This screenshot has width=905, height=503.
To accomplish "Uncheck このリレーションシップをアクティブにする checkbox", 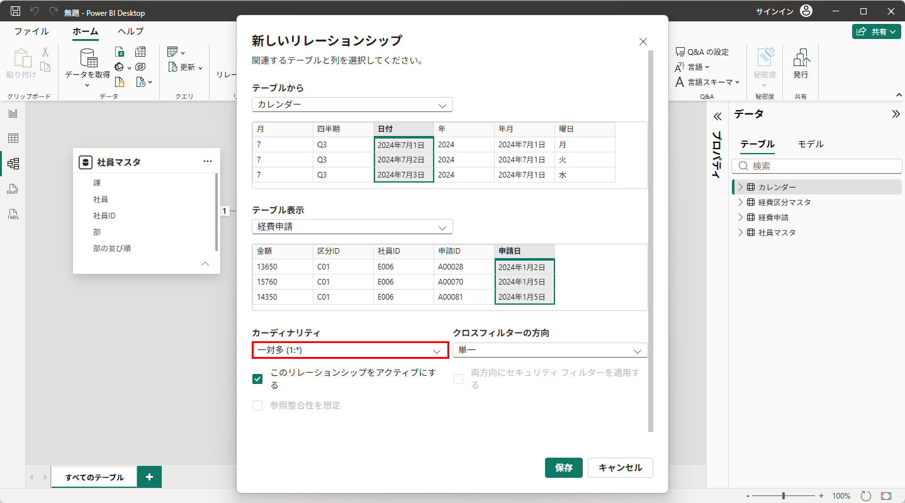I will coord(257,379).
